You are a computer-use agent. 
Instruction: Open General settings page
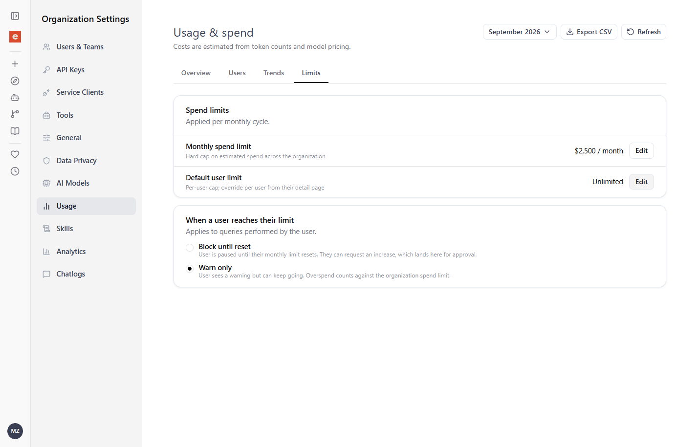(x=86, y=138)
